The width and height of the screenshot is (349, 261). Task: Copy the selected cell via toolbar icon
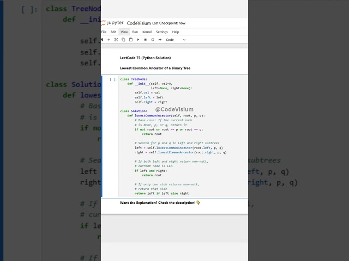click(123, 40)
